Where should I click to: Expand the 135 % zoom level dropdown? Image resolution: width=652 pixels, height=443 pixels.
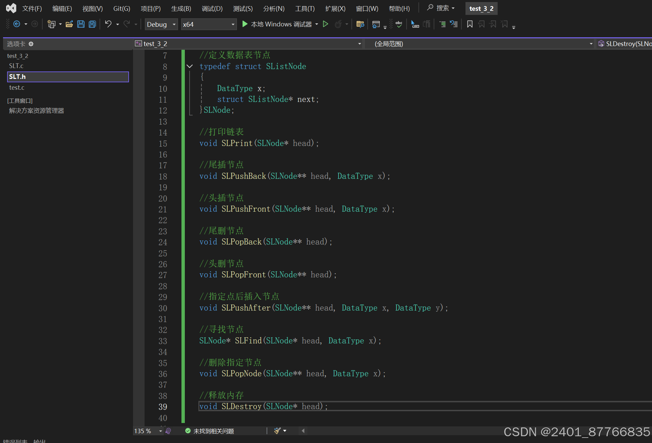point(160,431)
